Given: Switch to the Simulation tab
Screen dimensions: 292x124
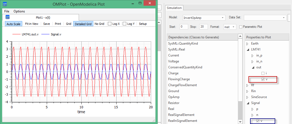Looking at the screenshot, I should (x=174, y=8).
